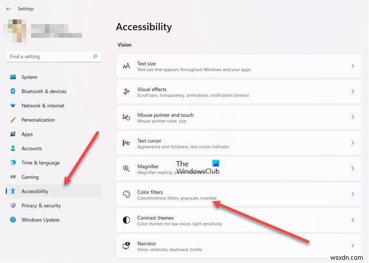Viewport: 369px width, 263px height.
Task: Expand Visual effects chevron arrow
Action: pyautogui.click(x=353, y=92)
